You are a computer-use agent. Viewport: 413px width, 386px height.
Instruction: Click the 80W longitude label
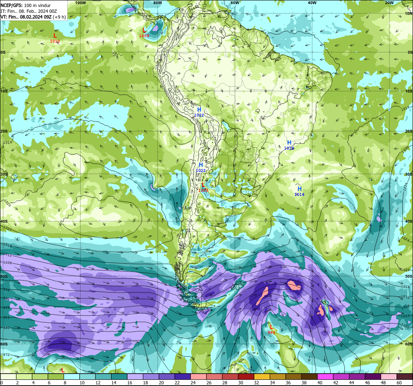tap(157, 2)
